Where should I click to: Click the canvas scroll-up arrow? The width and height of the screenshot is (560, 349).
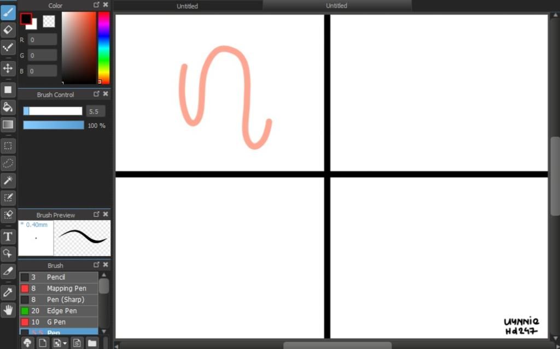555,15
